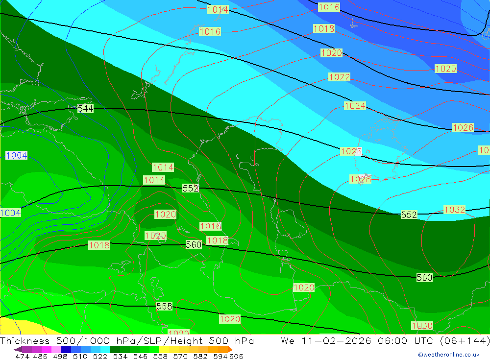Screen dimensions: 490x359
Task: Click the cyan legend swatch above 522
Action: [x=105, y=349]
